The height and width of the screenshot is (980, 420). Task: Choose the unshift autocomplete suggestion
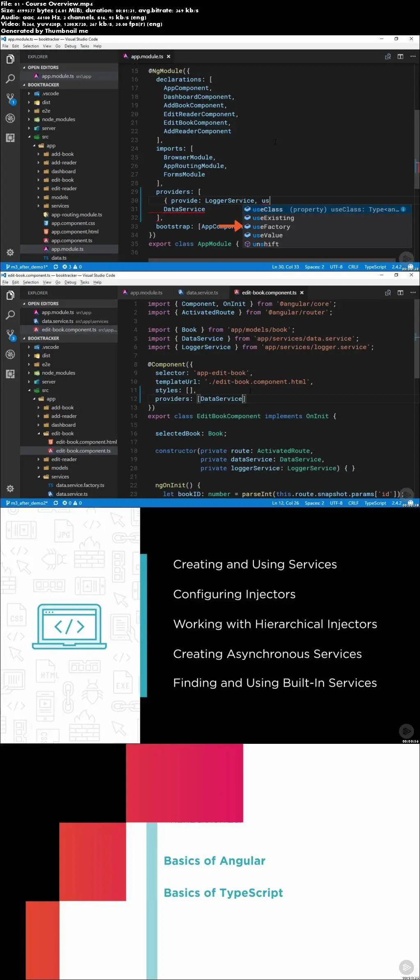point(327,244)
